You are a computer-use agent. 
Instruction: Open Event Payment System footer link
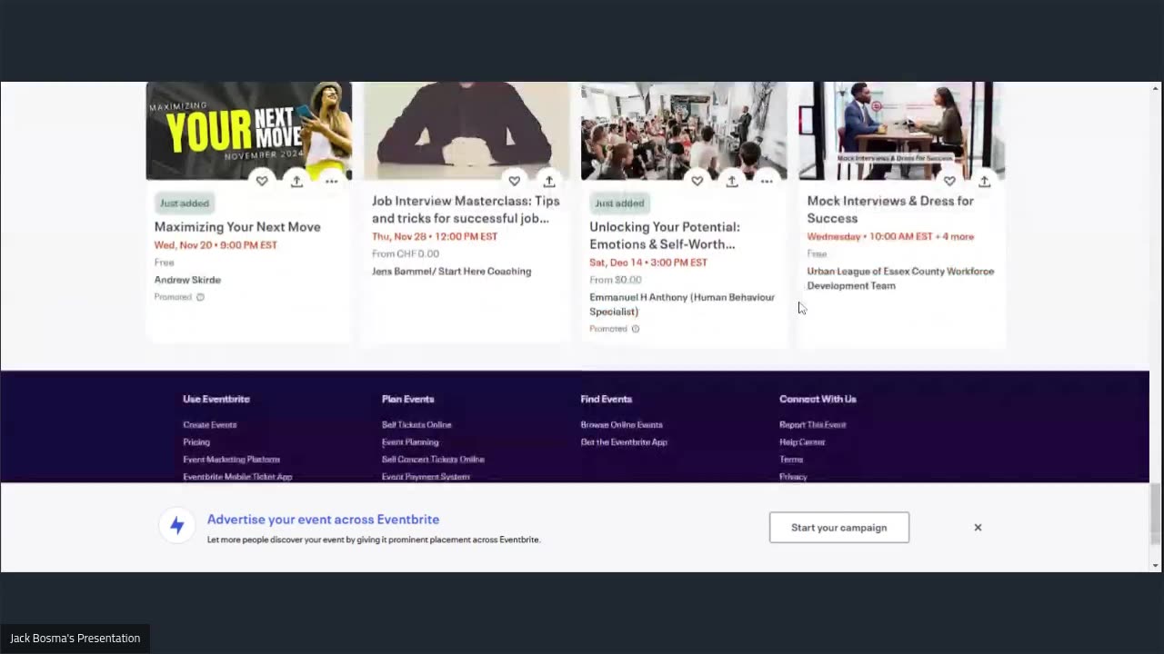426,477
